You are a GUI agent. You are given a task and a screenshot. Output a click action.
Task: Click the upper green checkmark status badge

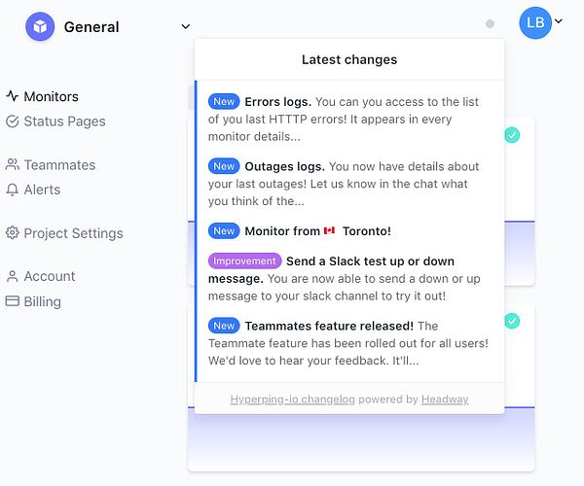point(512,135)
